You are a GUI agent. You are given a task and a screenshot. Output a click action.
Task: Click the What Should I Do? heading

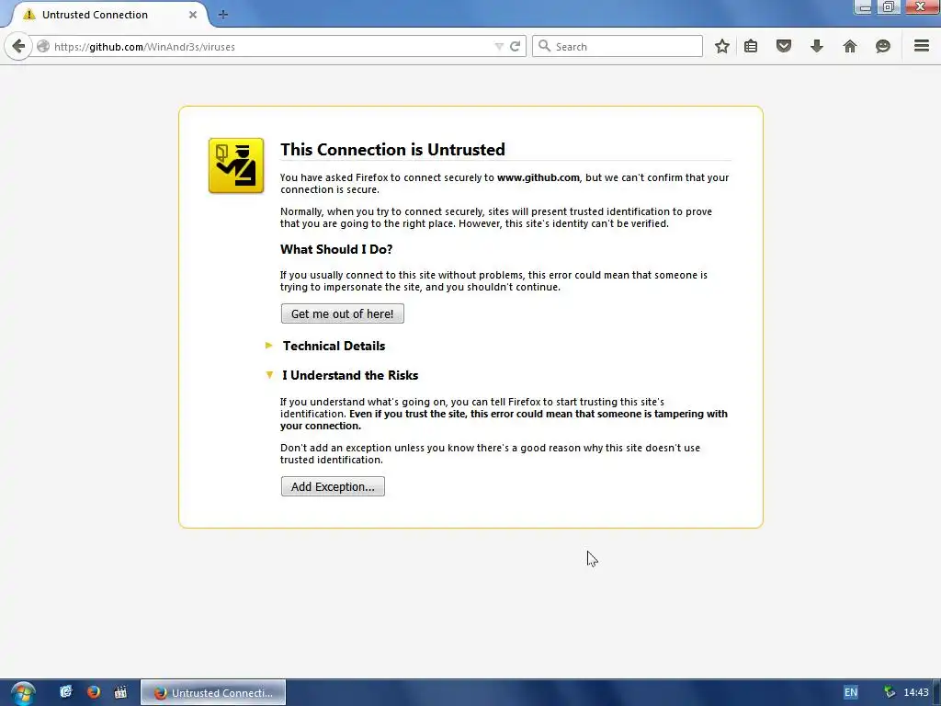coord(336,249)
